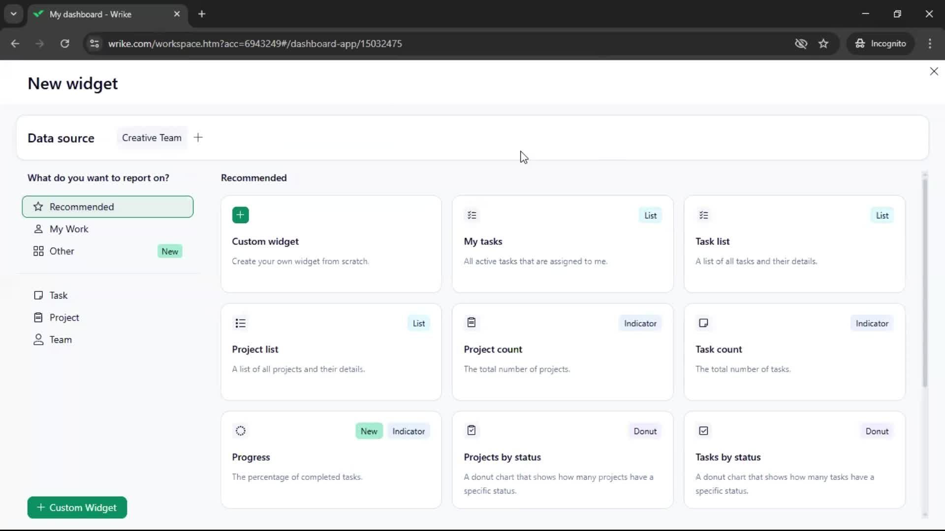945x531 pixels.
Task: Bookmark this page with the star icon
Action: coord(823,43)
